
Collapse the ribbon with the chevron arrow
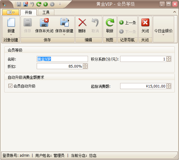pos(174,12)
